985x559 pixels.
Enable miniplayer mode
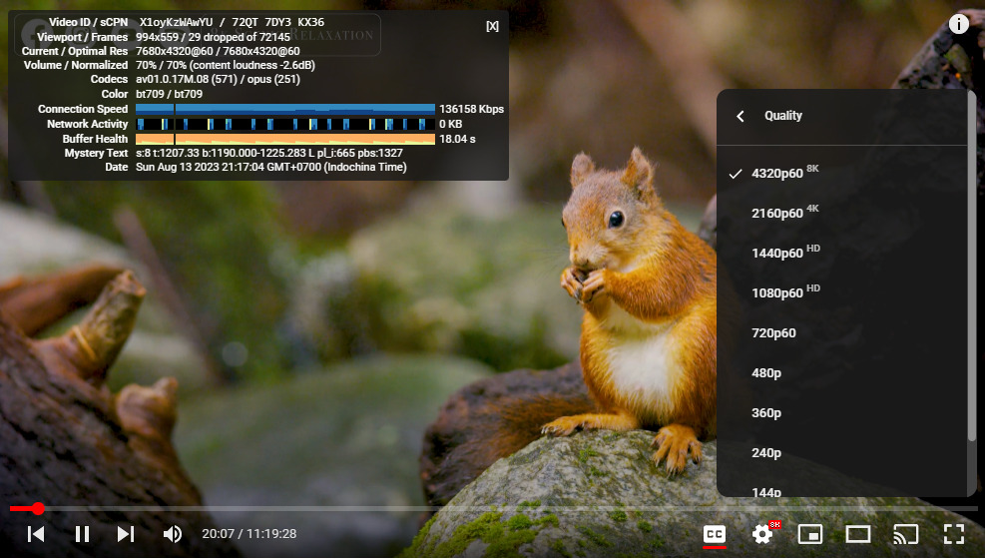tap(810, 534)
